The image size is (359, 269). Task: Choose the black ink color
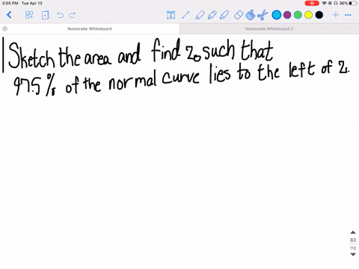tap(319, 15)
